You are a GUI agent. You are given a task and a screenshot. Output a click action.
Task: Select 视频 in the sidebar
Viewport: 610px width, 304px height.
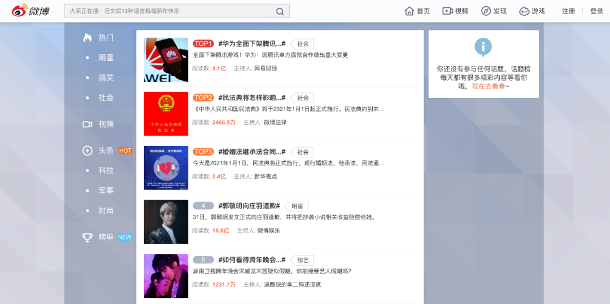pos(106,124)
